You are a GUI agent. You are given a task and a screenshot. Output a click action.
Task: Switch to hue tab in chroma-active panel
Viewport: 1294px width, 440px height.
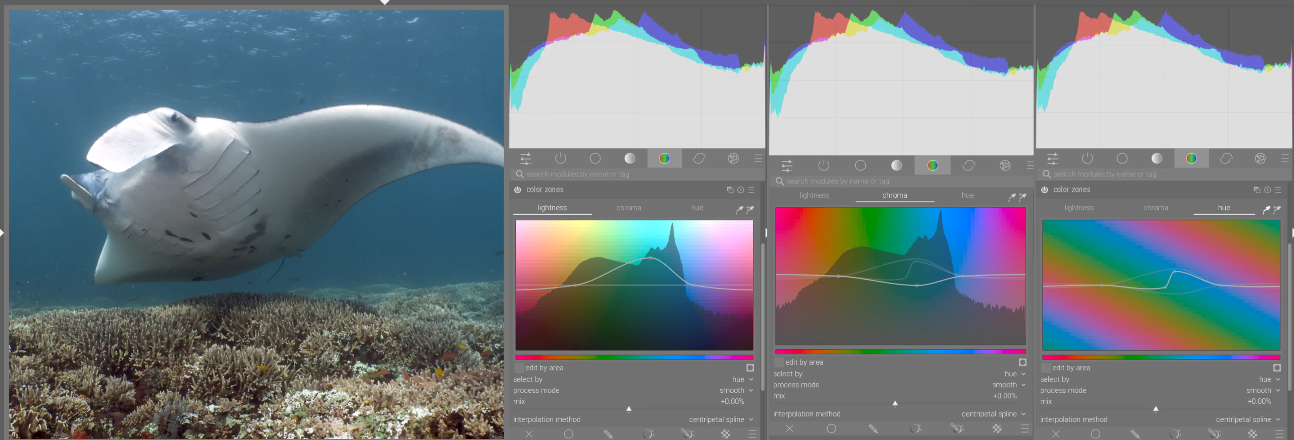pos(968,195)
